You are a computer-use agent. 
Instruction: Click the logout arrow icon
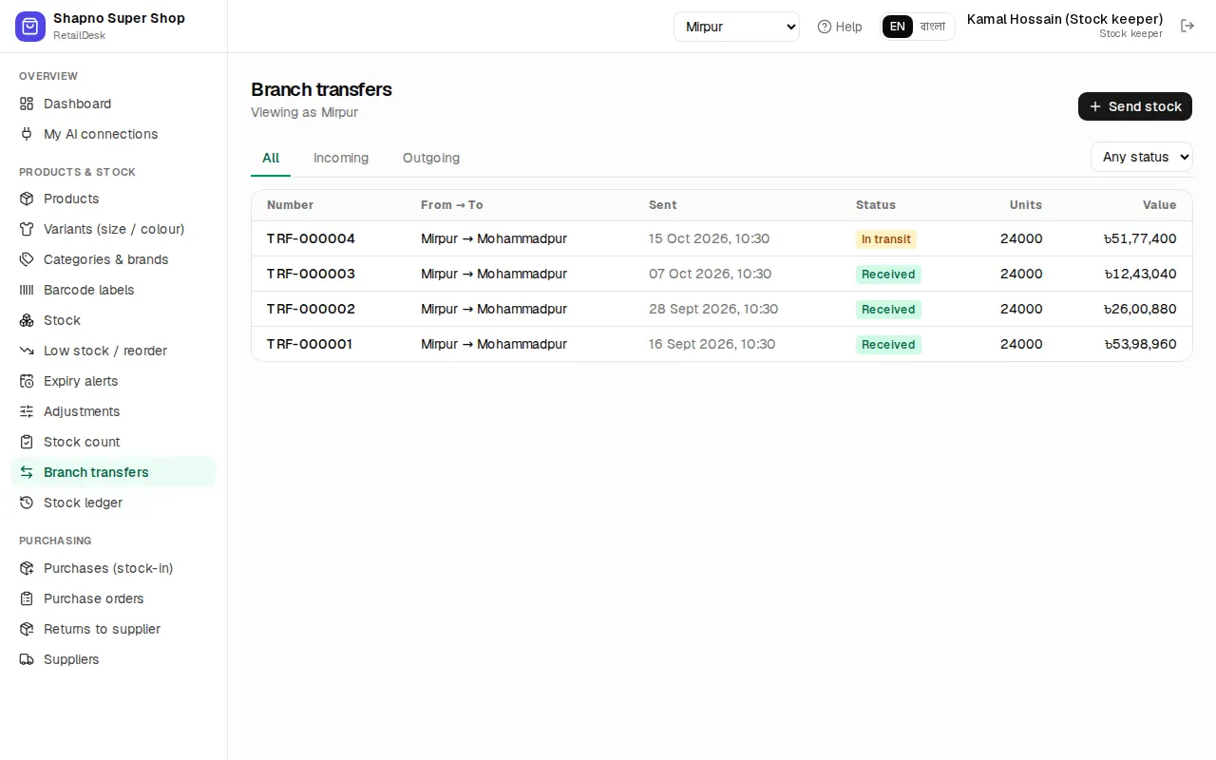point(1187,26)
